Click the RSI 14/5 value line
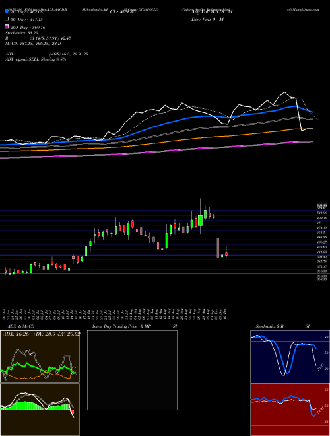The image size is (330, 436). pyautogui.click(x=38, y=38)
